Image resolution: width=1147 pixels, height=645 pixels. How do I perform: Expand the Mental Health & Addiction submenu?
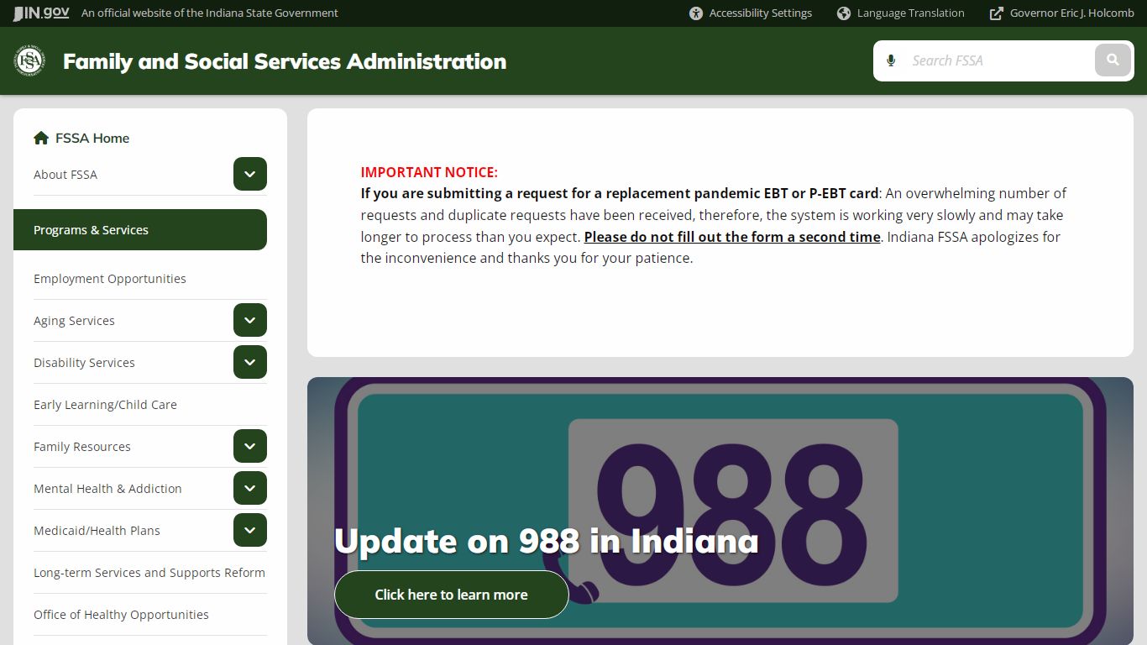coord(250,488)
